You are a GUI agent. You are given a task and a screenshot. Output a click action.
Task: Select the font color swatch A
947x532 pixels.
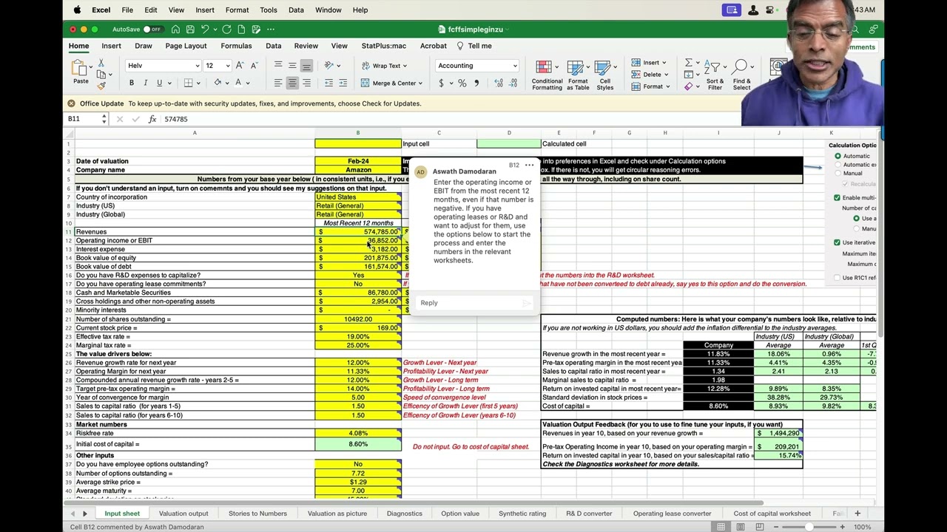(x=238, y=83)
